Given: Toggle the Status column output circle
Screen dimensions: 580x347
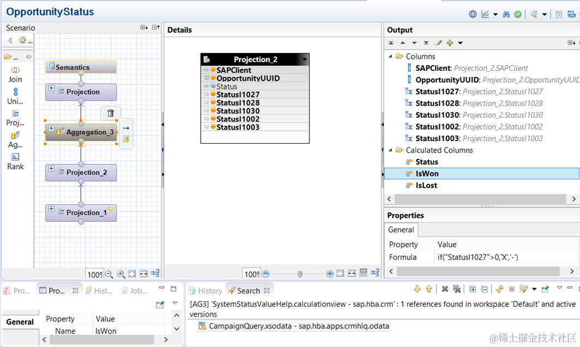Looking at the screenshot, I should [x=213, y=86].
